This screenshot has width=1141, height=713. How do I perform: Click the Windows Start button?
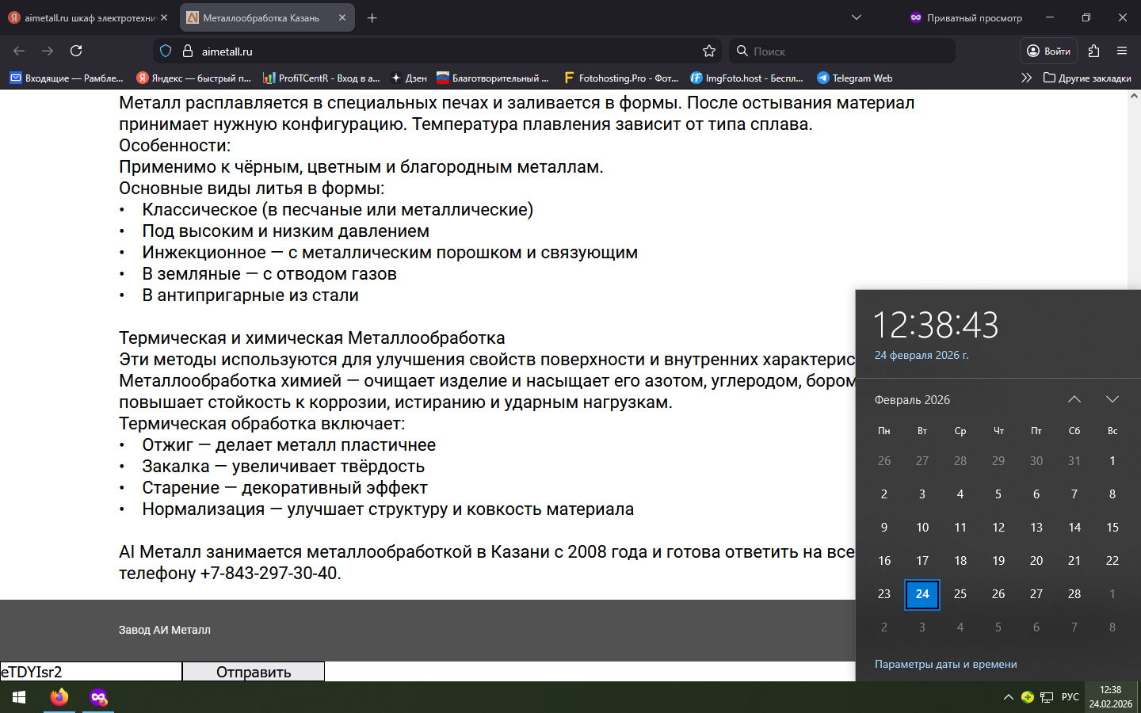19,697
